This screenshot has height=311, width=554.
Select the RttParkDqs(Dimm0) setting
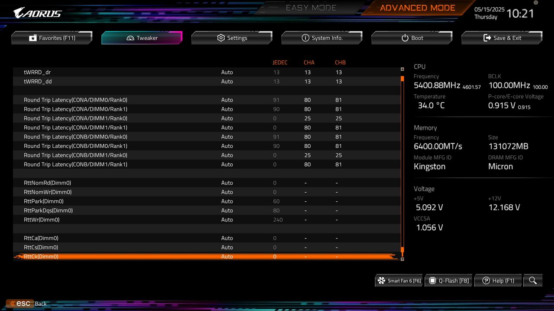pyautogui.click(x=207, y=210)
